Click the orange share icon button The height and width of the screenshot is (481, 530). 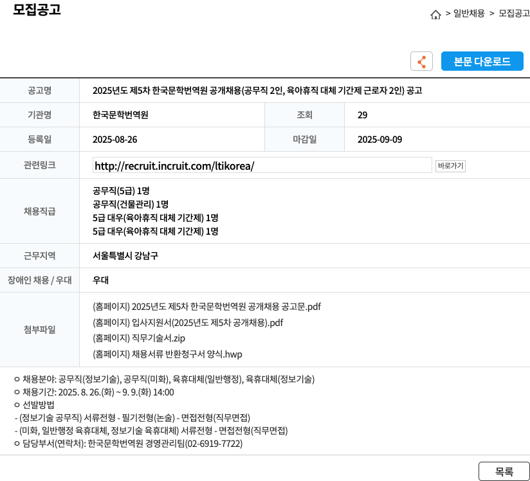tap(421, 61)
